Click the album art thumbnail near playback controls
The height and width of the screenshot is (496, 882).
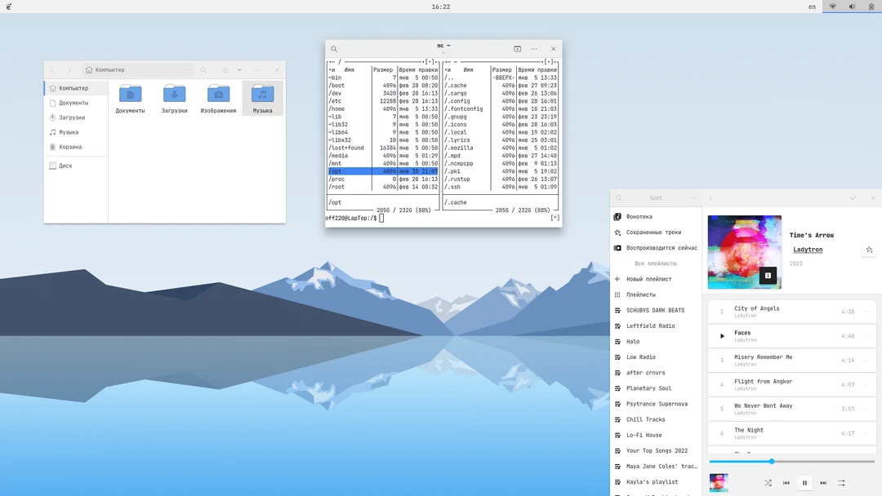(718, 482)
